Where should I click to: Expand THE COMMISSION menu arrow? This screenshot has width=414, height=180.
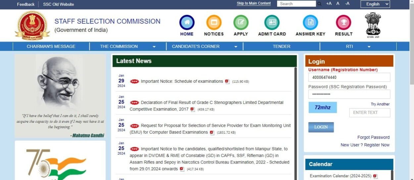click(x=154, y=47)
